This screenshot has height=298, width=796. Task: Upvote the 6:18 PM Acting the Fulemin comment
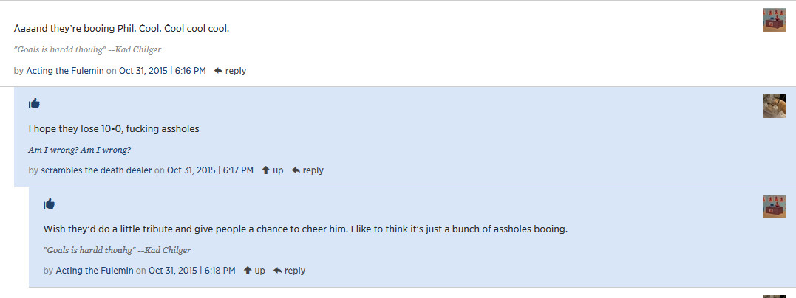pyautogui.click(x=254, y=271)
